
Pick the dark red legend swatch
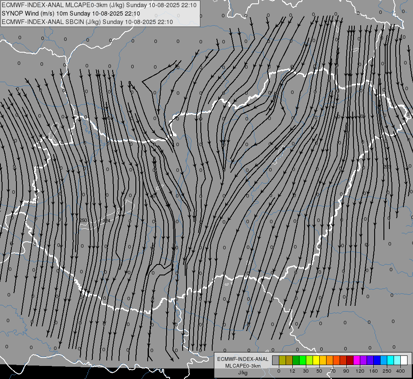click(x=350, y=360)
